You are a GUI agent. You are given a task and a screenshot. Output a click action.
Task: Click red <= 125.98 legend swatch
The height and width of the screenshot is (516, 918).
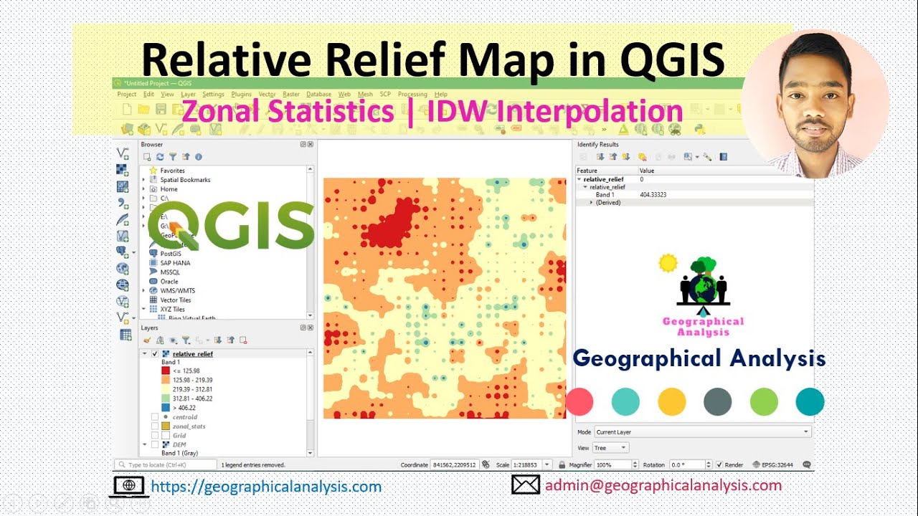pos(166,371)
